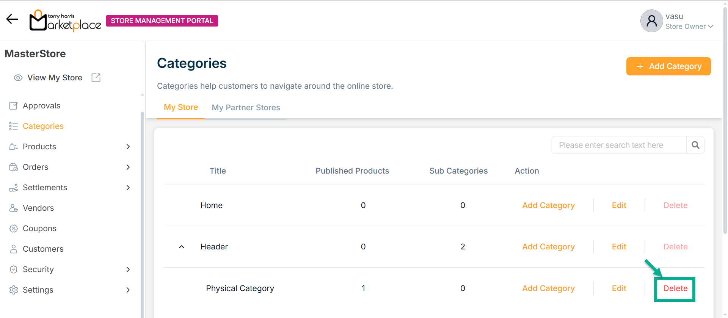Select the My Store tab

(x=180, y=107)
